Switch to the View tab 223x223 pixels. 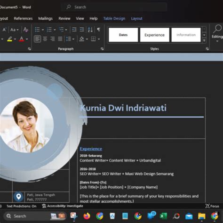point(80,18)
